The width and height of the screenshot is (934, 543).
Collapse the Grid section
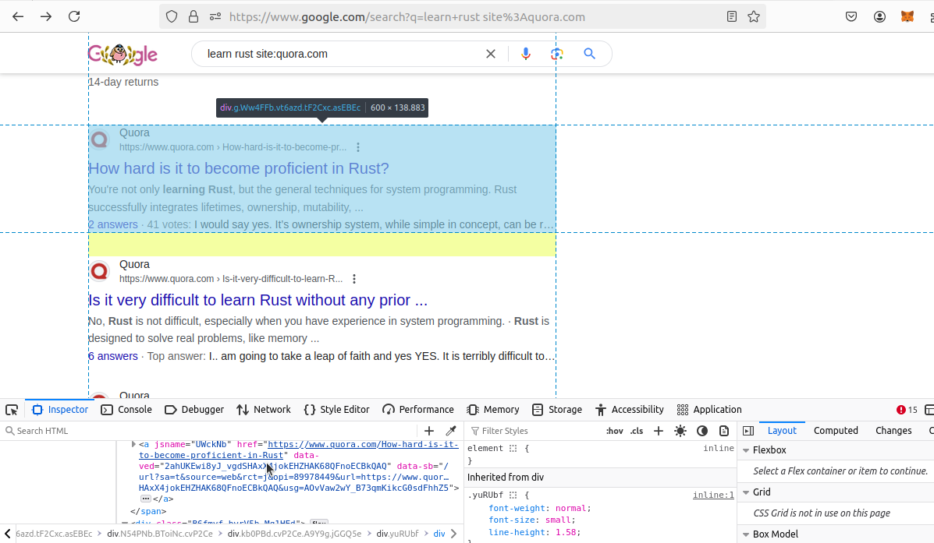(746, 492)
